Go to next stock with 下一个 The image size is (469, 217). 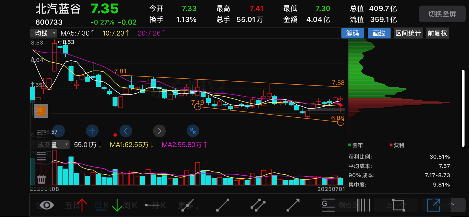444,205
